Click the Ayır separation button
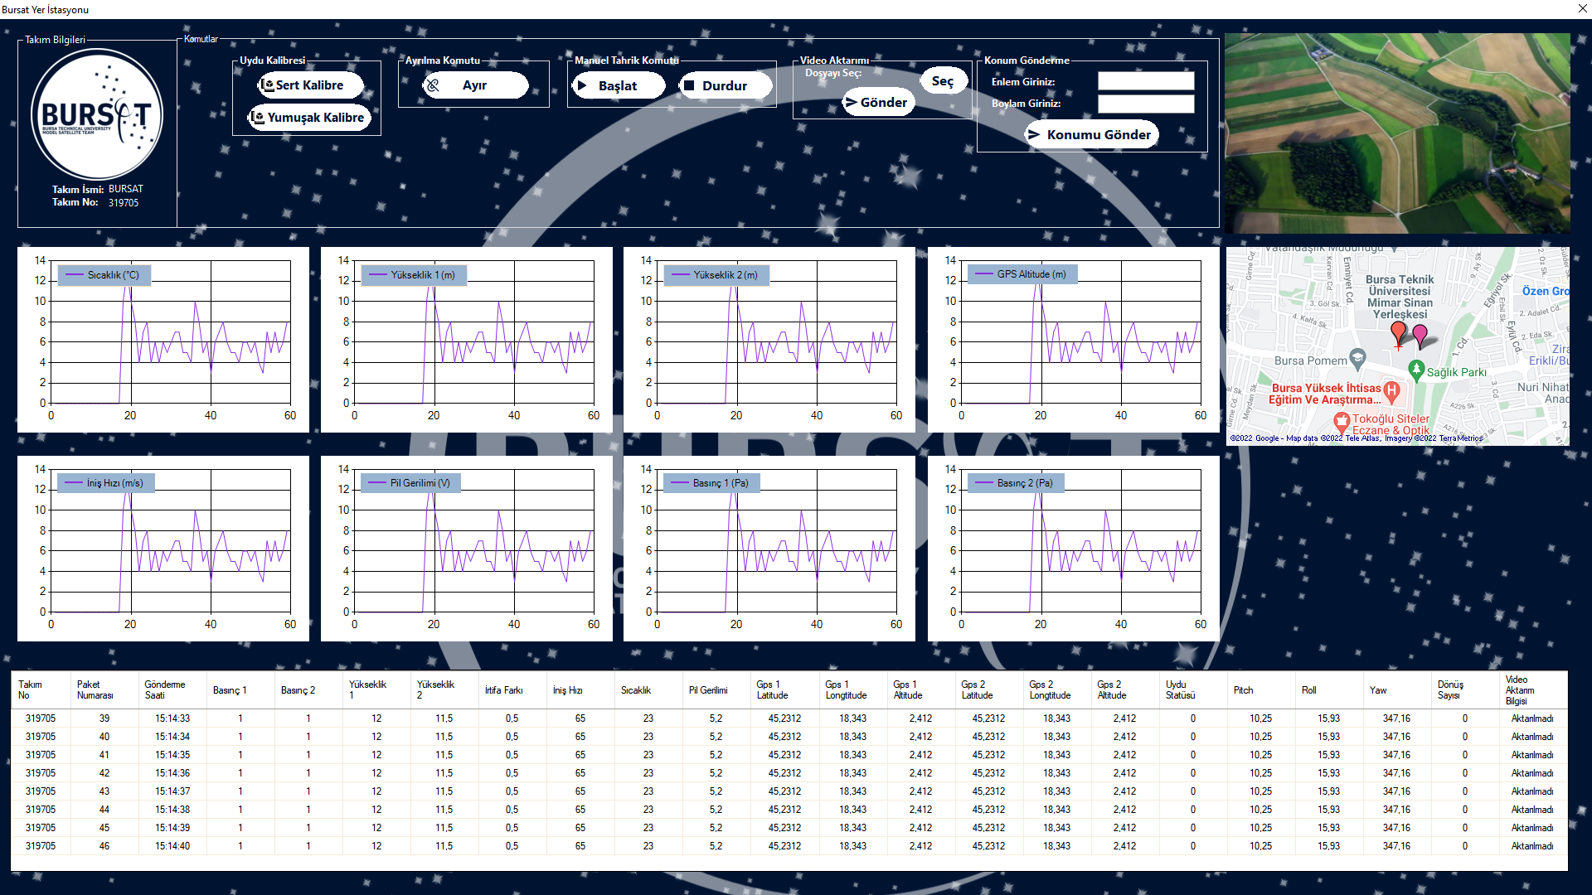1592x895 pixels. click(x=474, y=85)
